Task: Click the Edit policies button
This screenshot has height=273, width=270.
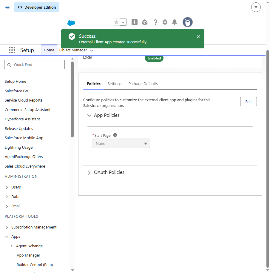Action: tap(249, 102)
